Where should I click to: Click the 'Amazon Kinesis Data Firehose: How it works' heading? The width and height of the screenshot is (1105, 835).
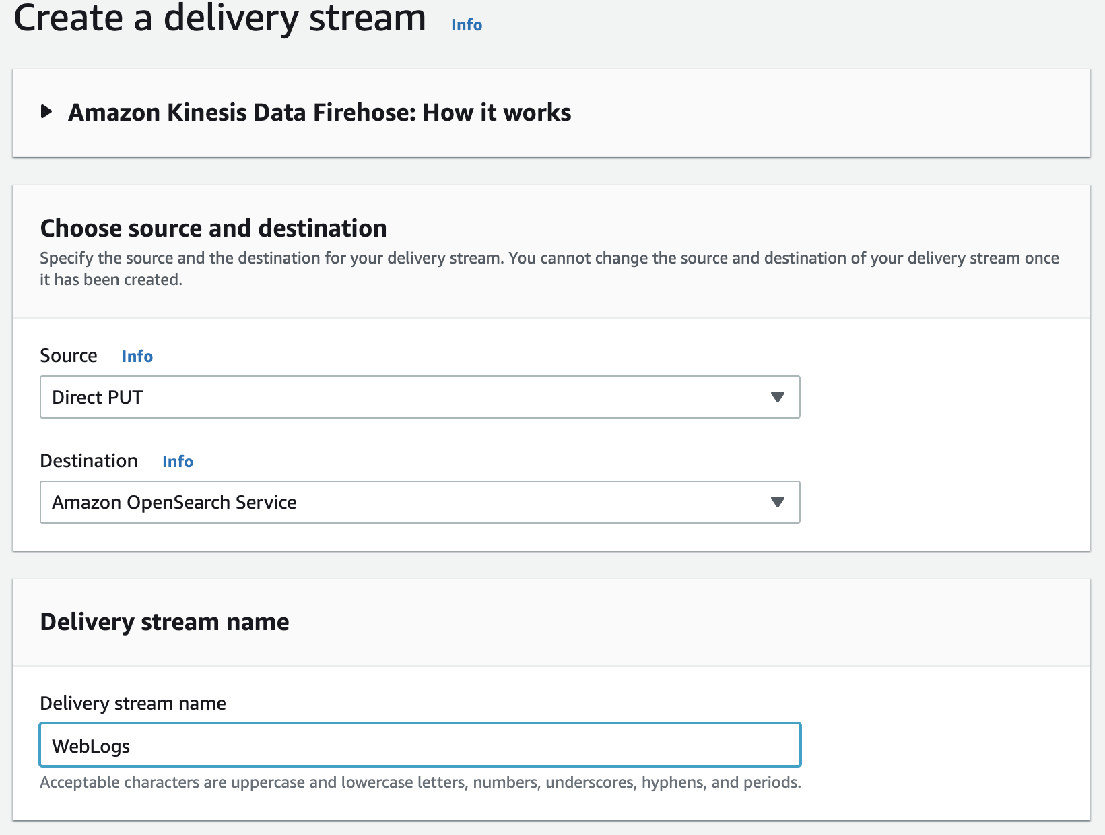coord(320,113)
